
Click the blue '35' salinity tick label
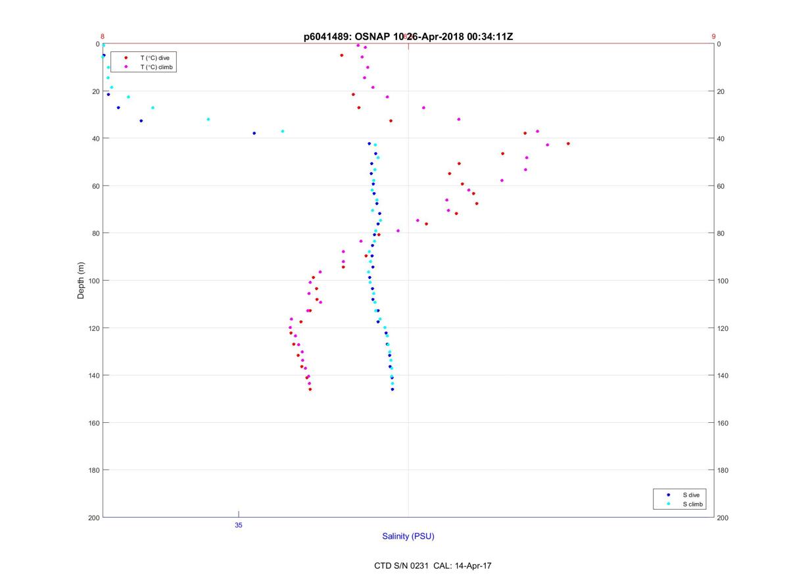[239, 525]
